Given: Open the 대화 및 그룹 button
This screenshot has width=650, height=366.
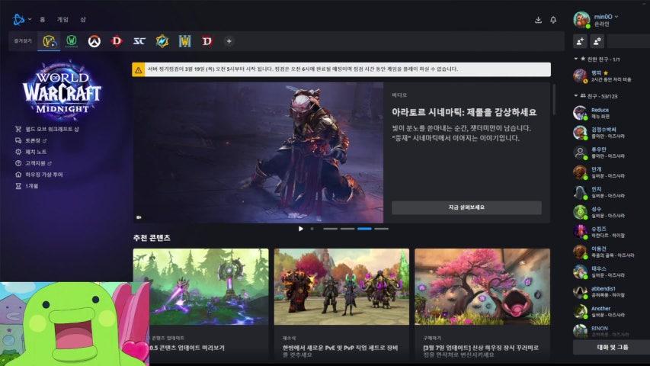Looking at the screenshot, I should tap(612, 348).
